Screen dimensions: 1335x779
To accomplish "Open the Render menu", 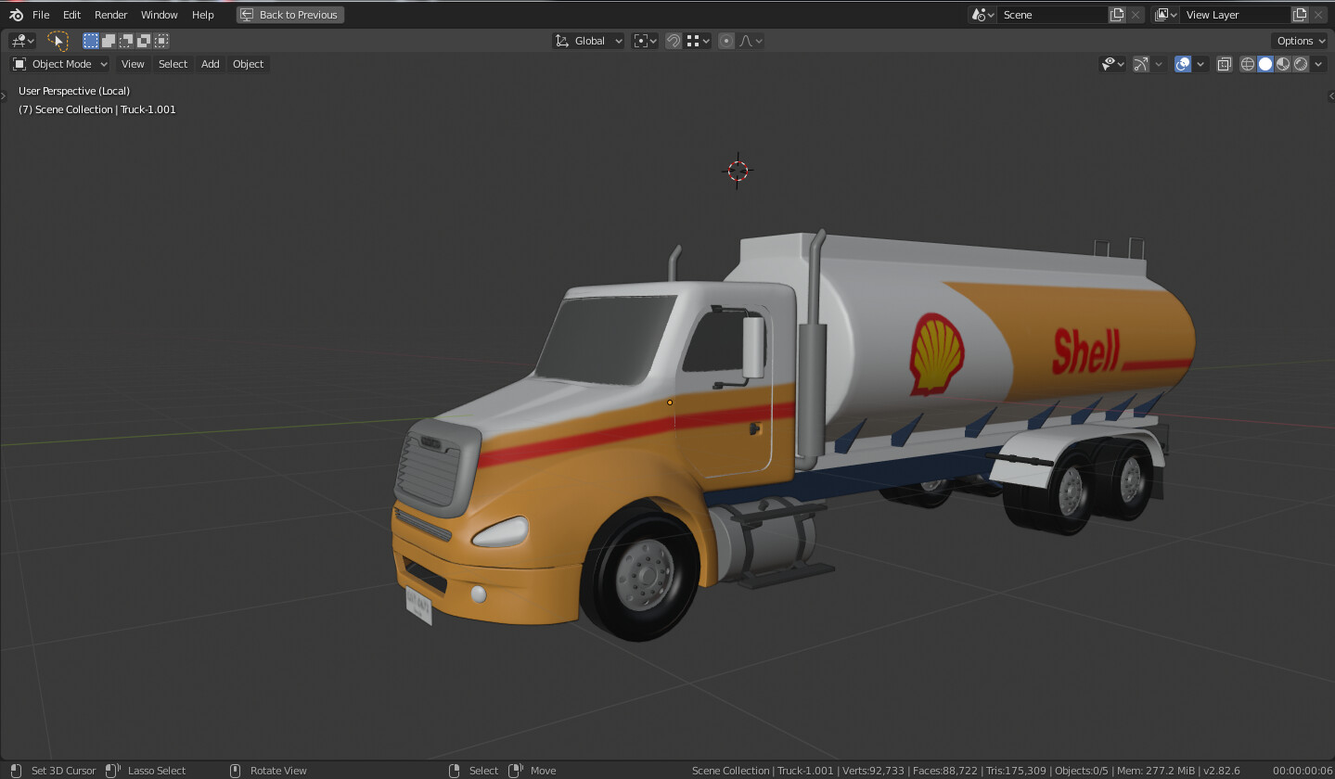I will pos(110,15).
